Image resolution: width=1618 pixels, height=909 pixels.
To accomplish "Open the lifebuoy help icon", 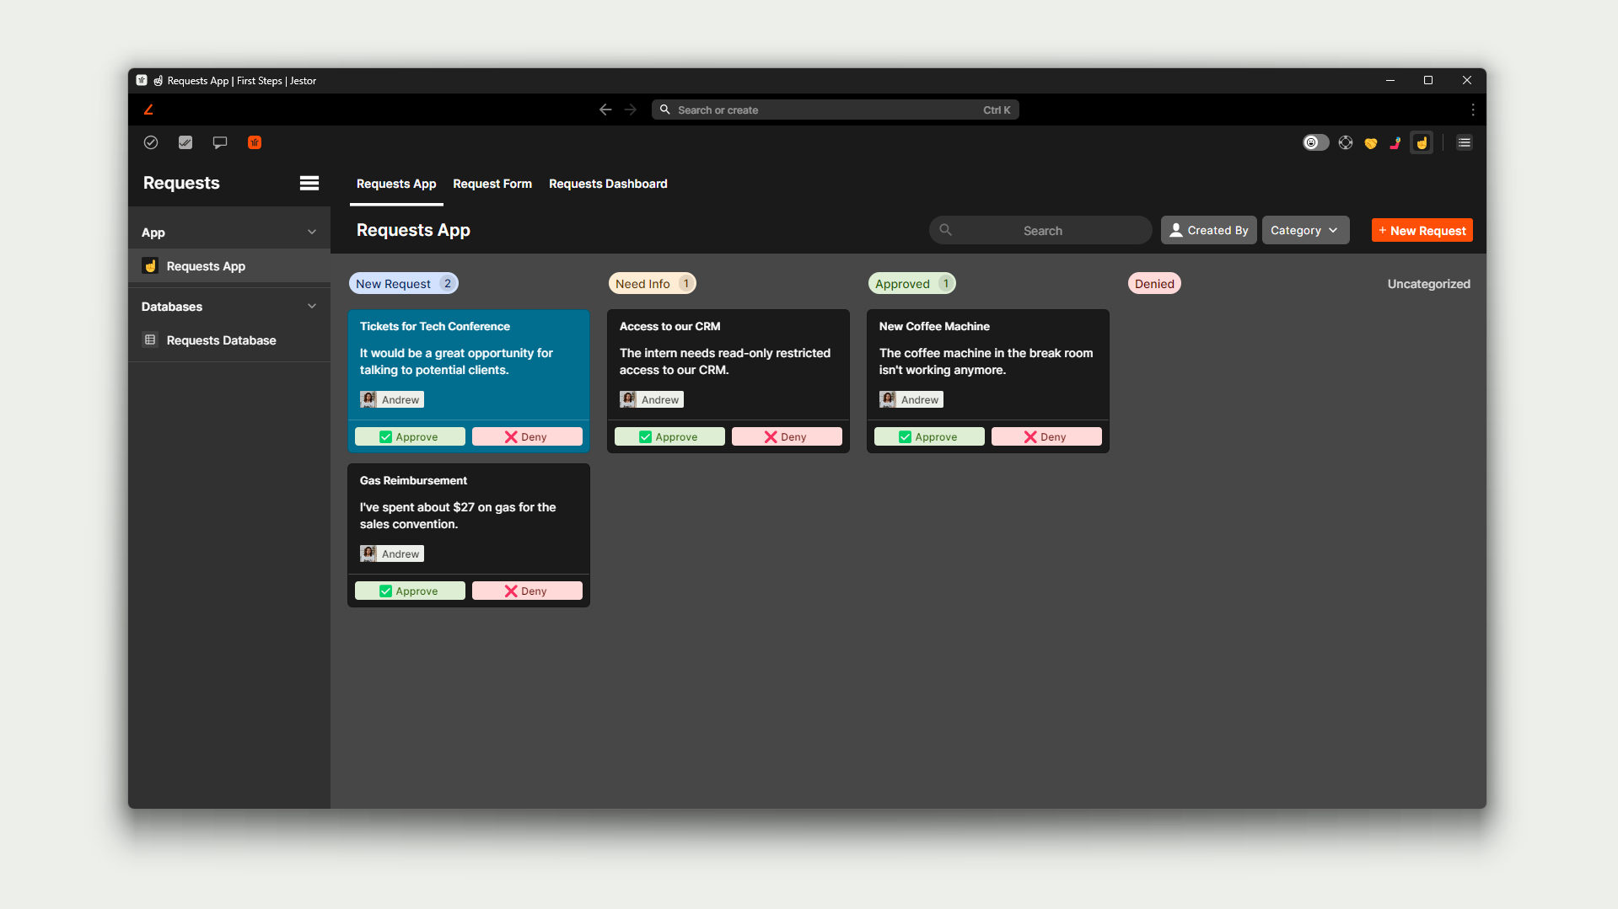I will [x=1346, y=142].
